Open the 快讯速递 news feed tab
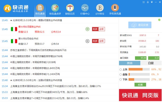The image size is (162, 102). pyautogui.click(x=40, y=10)
